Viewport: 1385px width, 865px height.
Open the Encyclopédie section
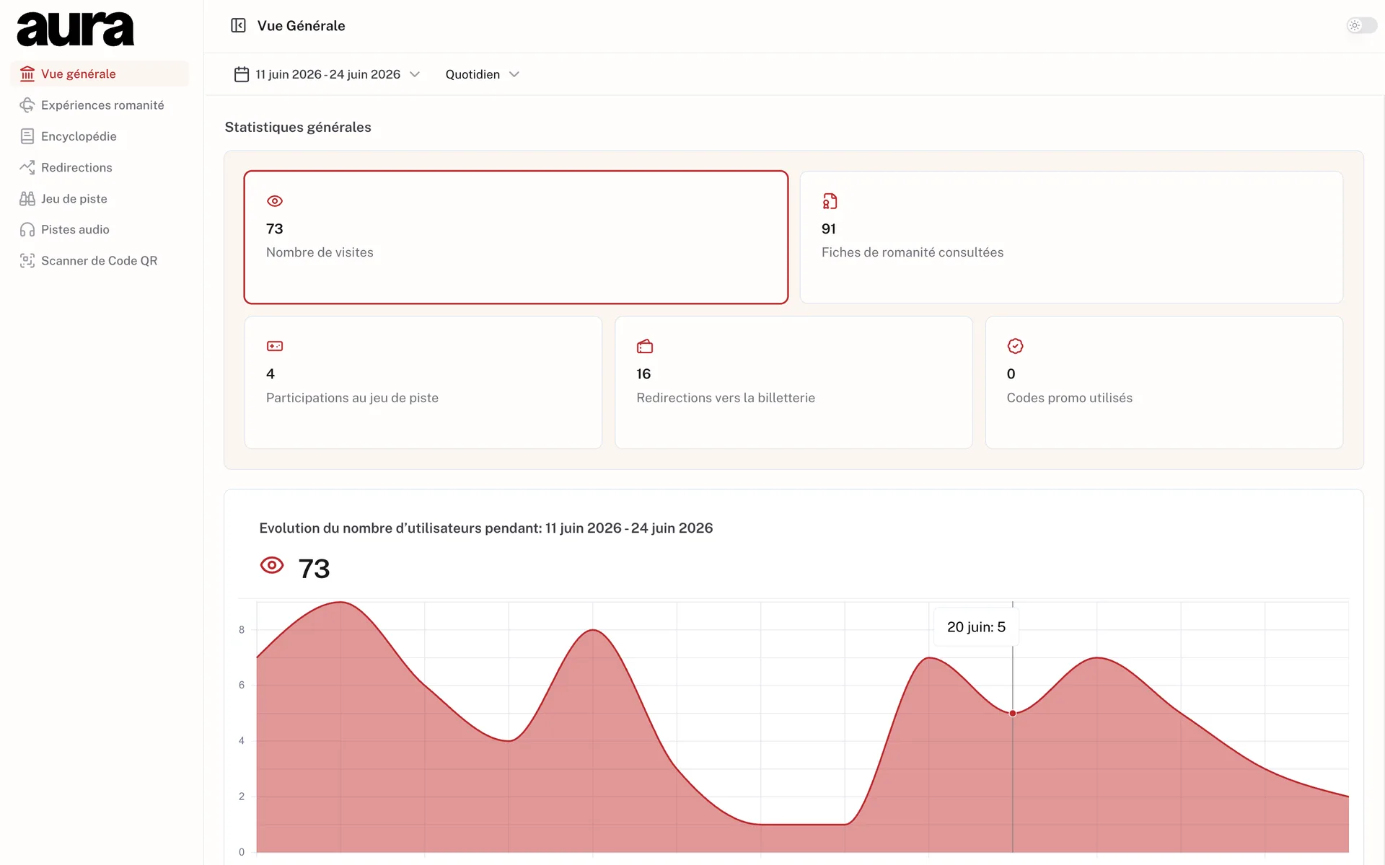tap(100, 136)
